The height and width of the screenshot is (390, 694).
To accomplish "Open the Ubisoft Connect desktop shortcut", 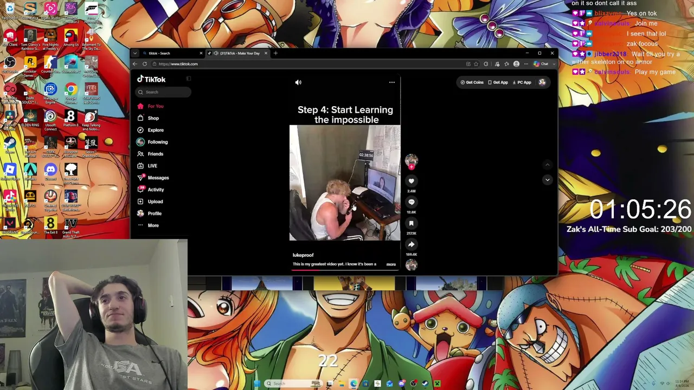I will coord(50,120).
